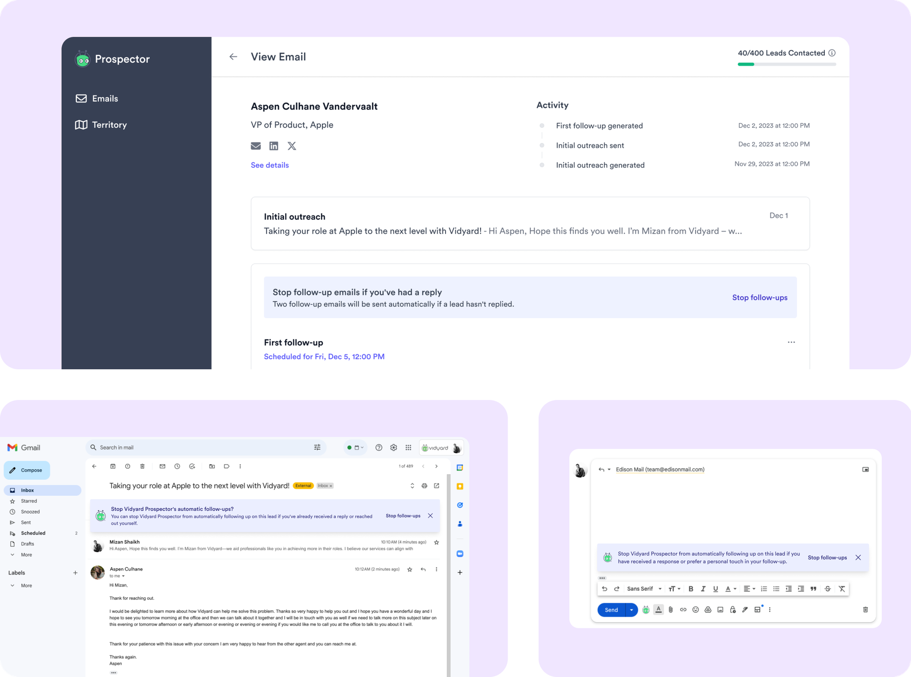
Task: Go to the newer conversation arrow
Action: [423, 466]
